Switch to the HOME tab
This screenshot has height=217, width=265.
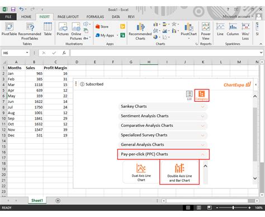26,17
